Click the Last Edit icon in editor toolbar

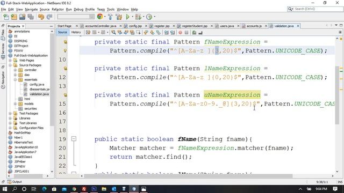click(88, 32)
